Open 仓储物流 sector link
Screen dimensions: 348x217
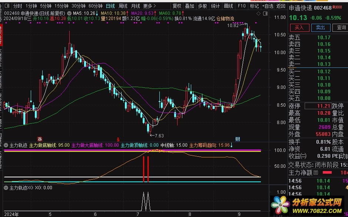click(225, 19)
